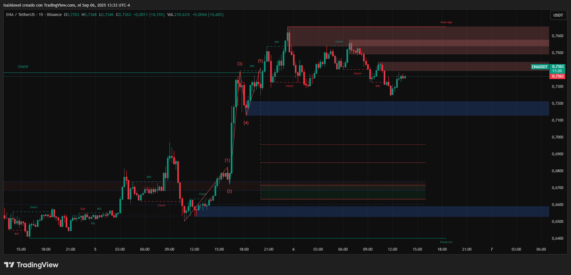Select the date label 7 on time axis
The width and height of the screenshot is (571, 275).
point(492,249)
